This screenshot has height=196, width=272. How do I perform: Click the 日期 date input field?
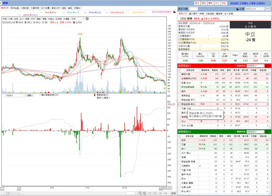click(251, 9)
